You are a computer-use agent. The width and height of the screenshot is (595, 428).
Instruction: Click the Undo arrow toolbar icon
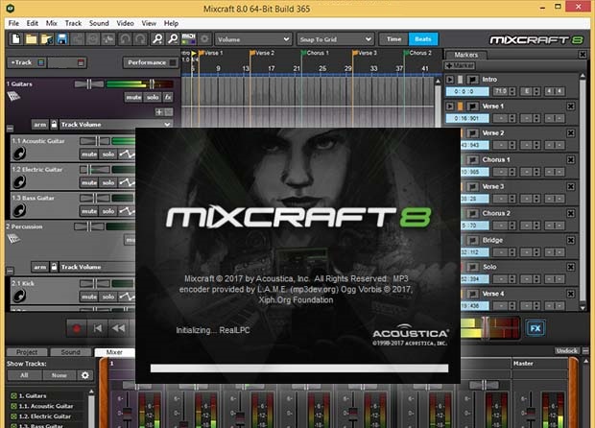pyautogui.click(x=125, y=39)
